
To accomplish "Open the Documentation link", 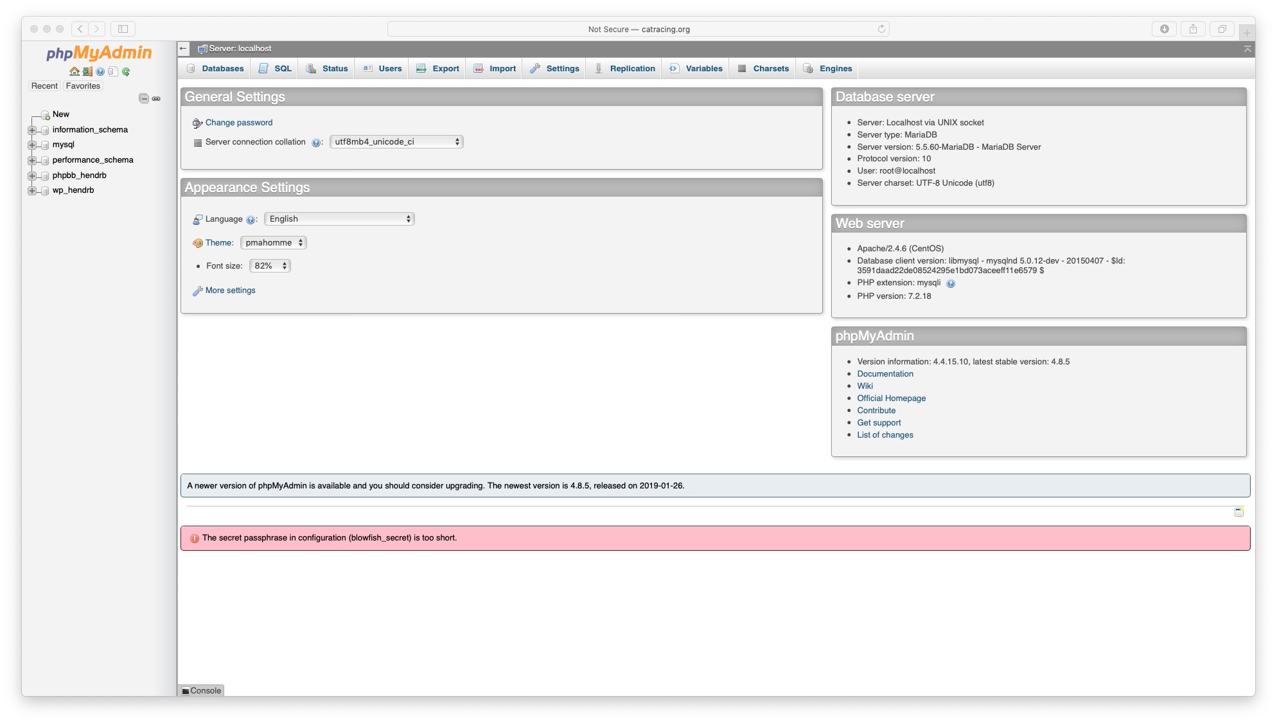I will pos(885,374).
